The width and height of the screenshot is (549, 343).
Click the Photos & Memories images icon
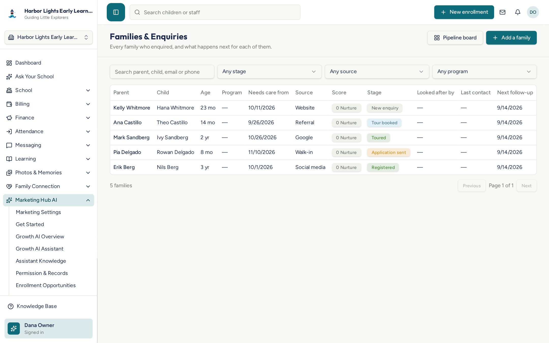[x=9, y=173]
